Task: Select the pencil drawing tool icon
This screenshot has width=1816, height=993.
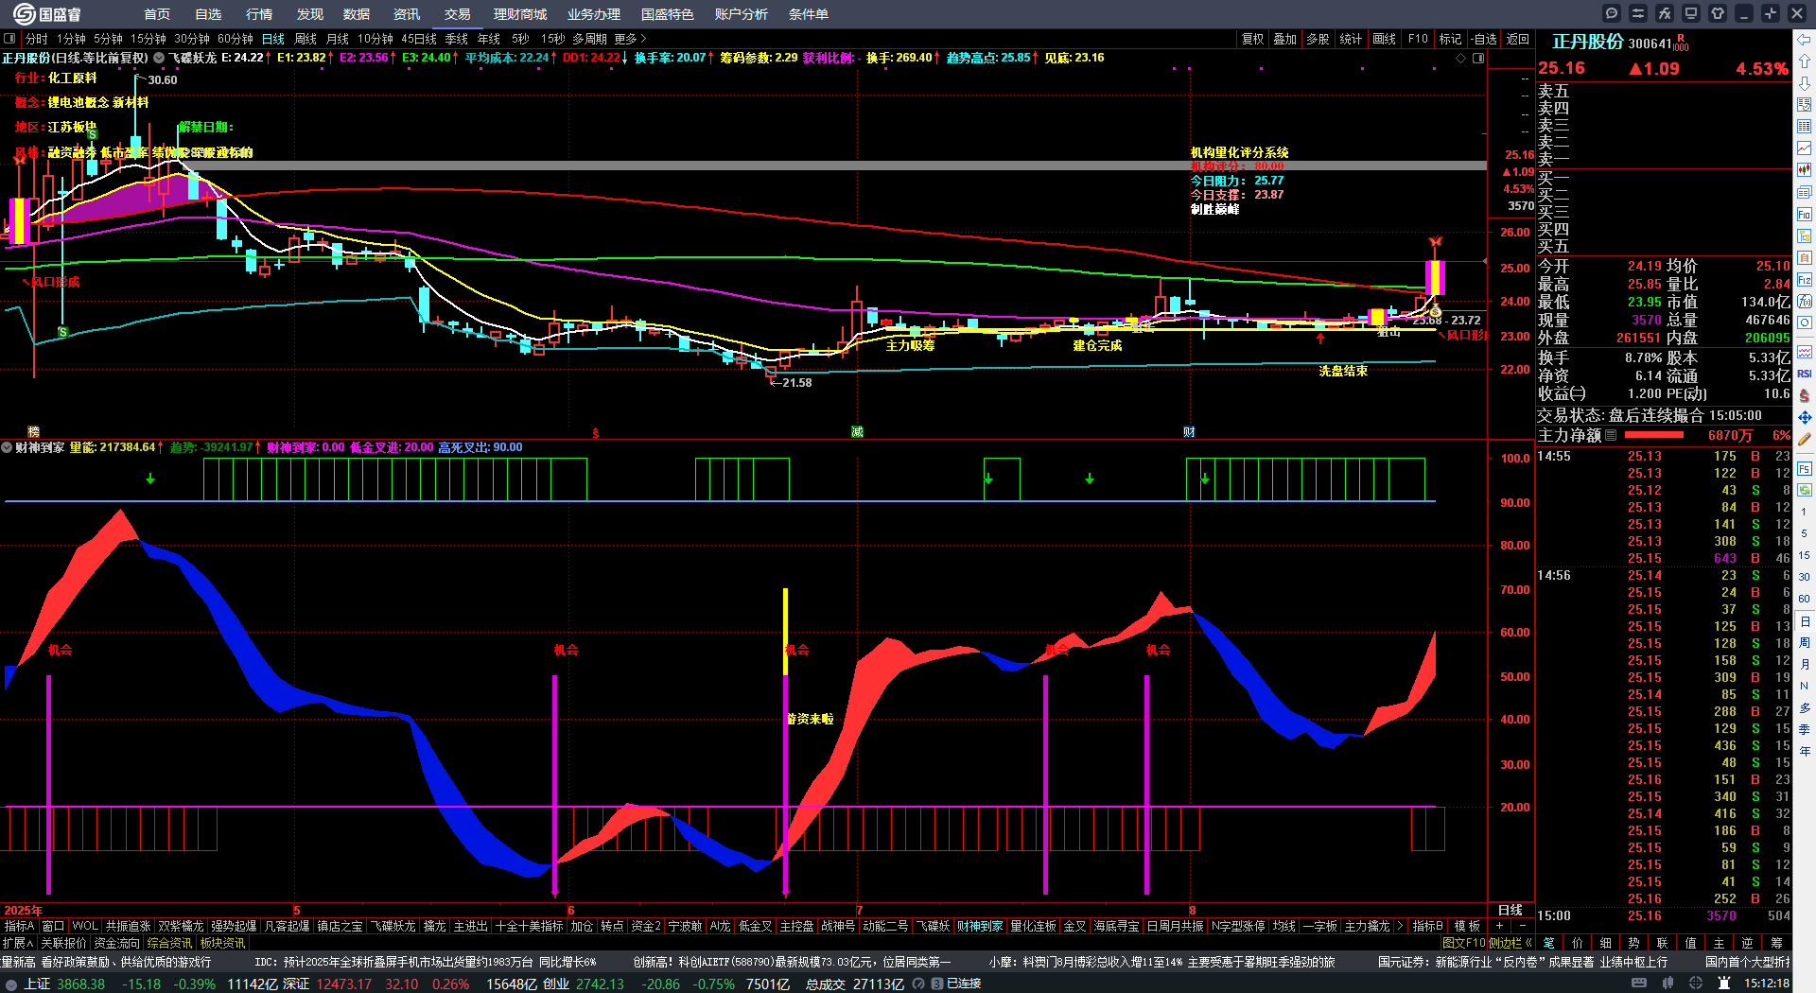Action: click(x=1805, y=440)
